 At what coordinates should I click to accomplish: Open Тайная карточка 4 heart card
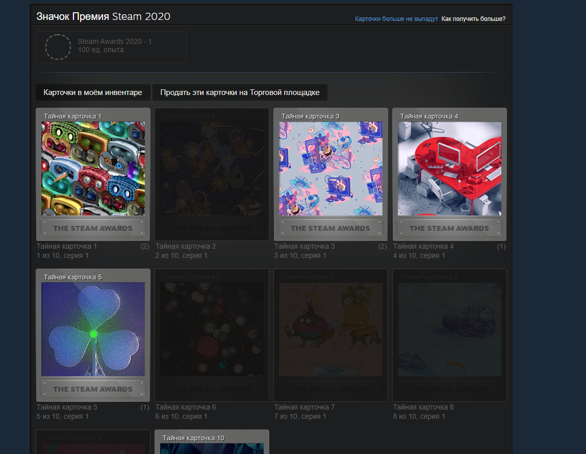coord(450,169)
